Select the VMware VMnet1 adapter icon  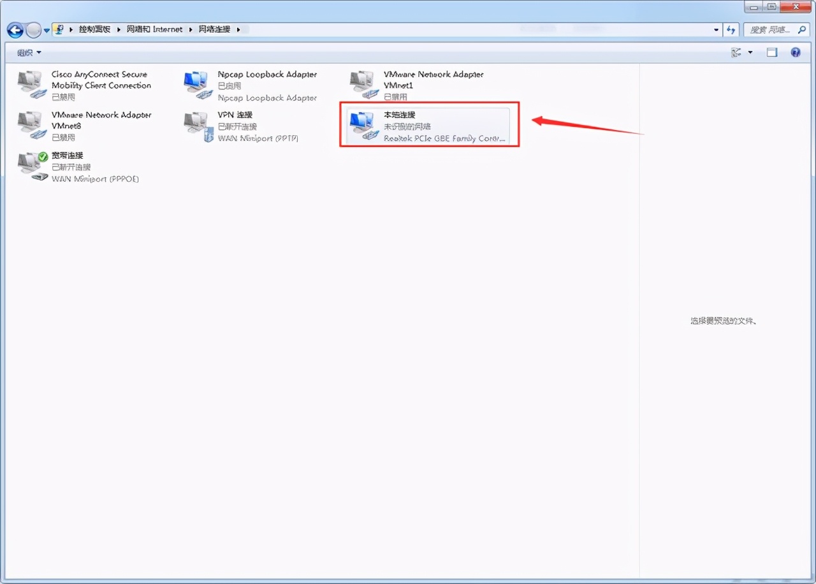[364, 85]
